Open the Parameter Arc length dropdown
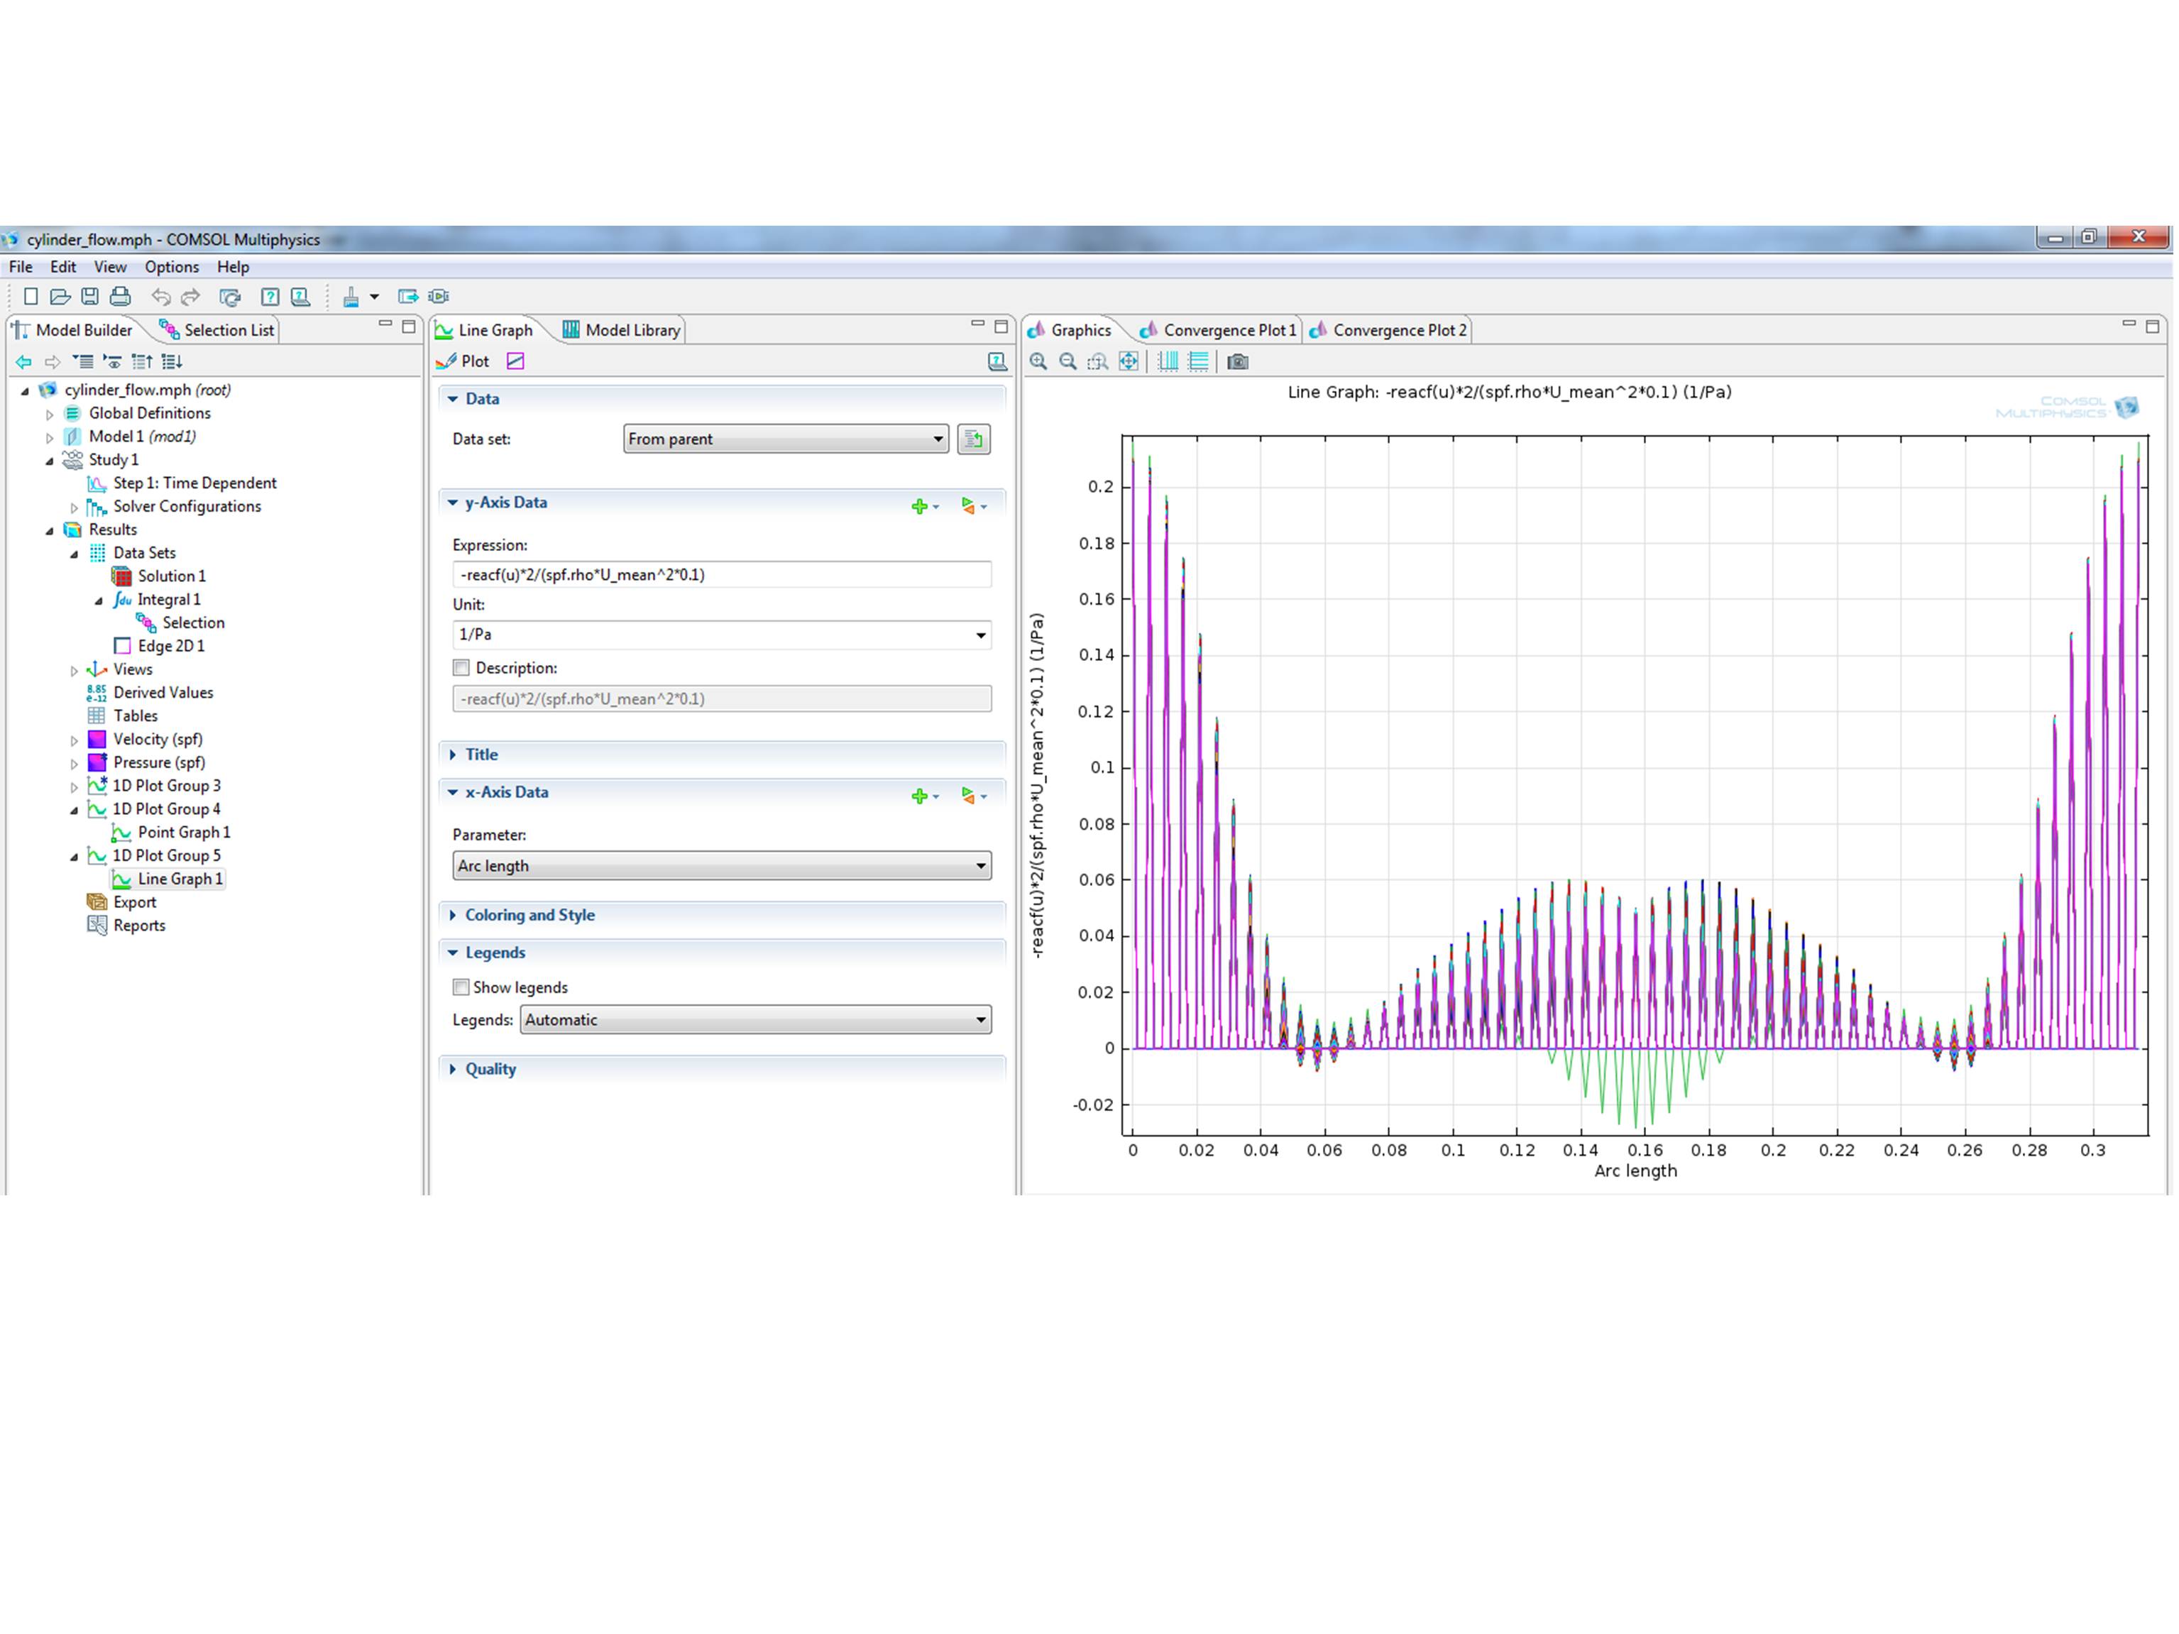 click(x=721, y=866)
